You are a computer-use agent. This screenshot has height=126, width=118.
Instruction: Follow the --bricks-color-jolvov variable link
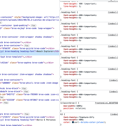click(91, 122)
